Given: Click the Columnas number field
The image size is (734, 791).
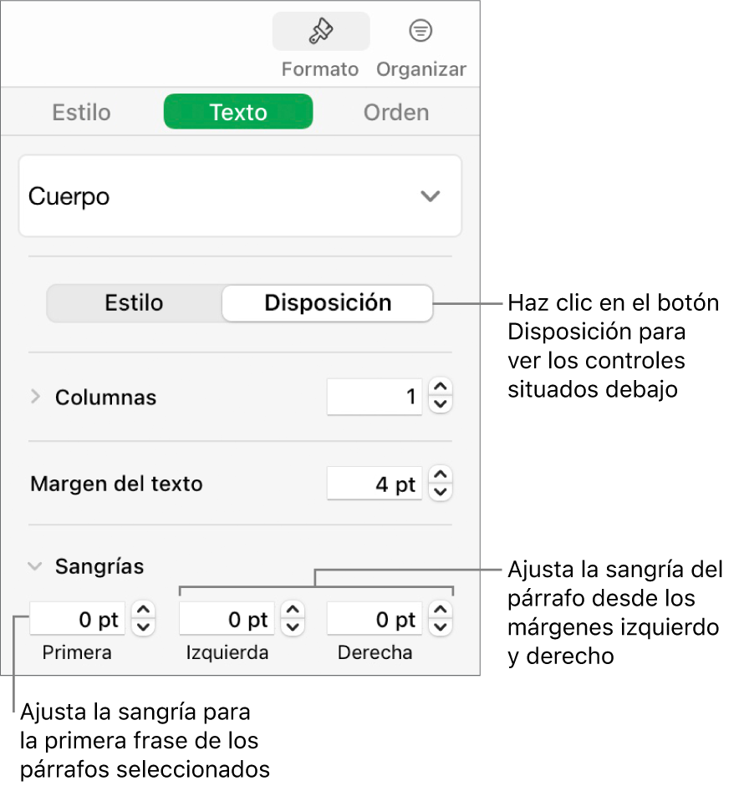Looking at the screenshot, I should pos(374,397).
